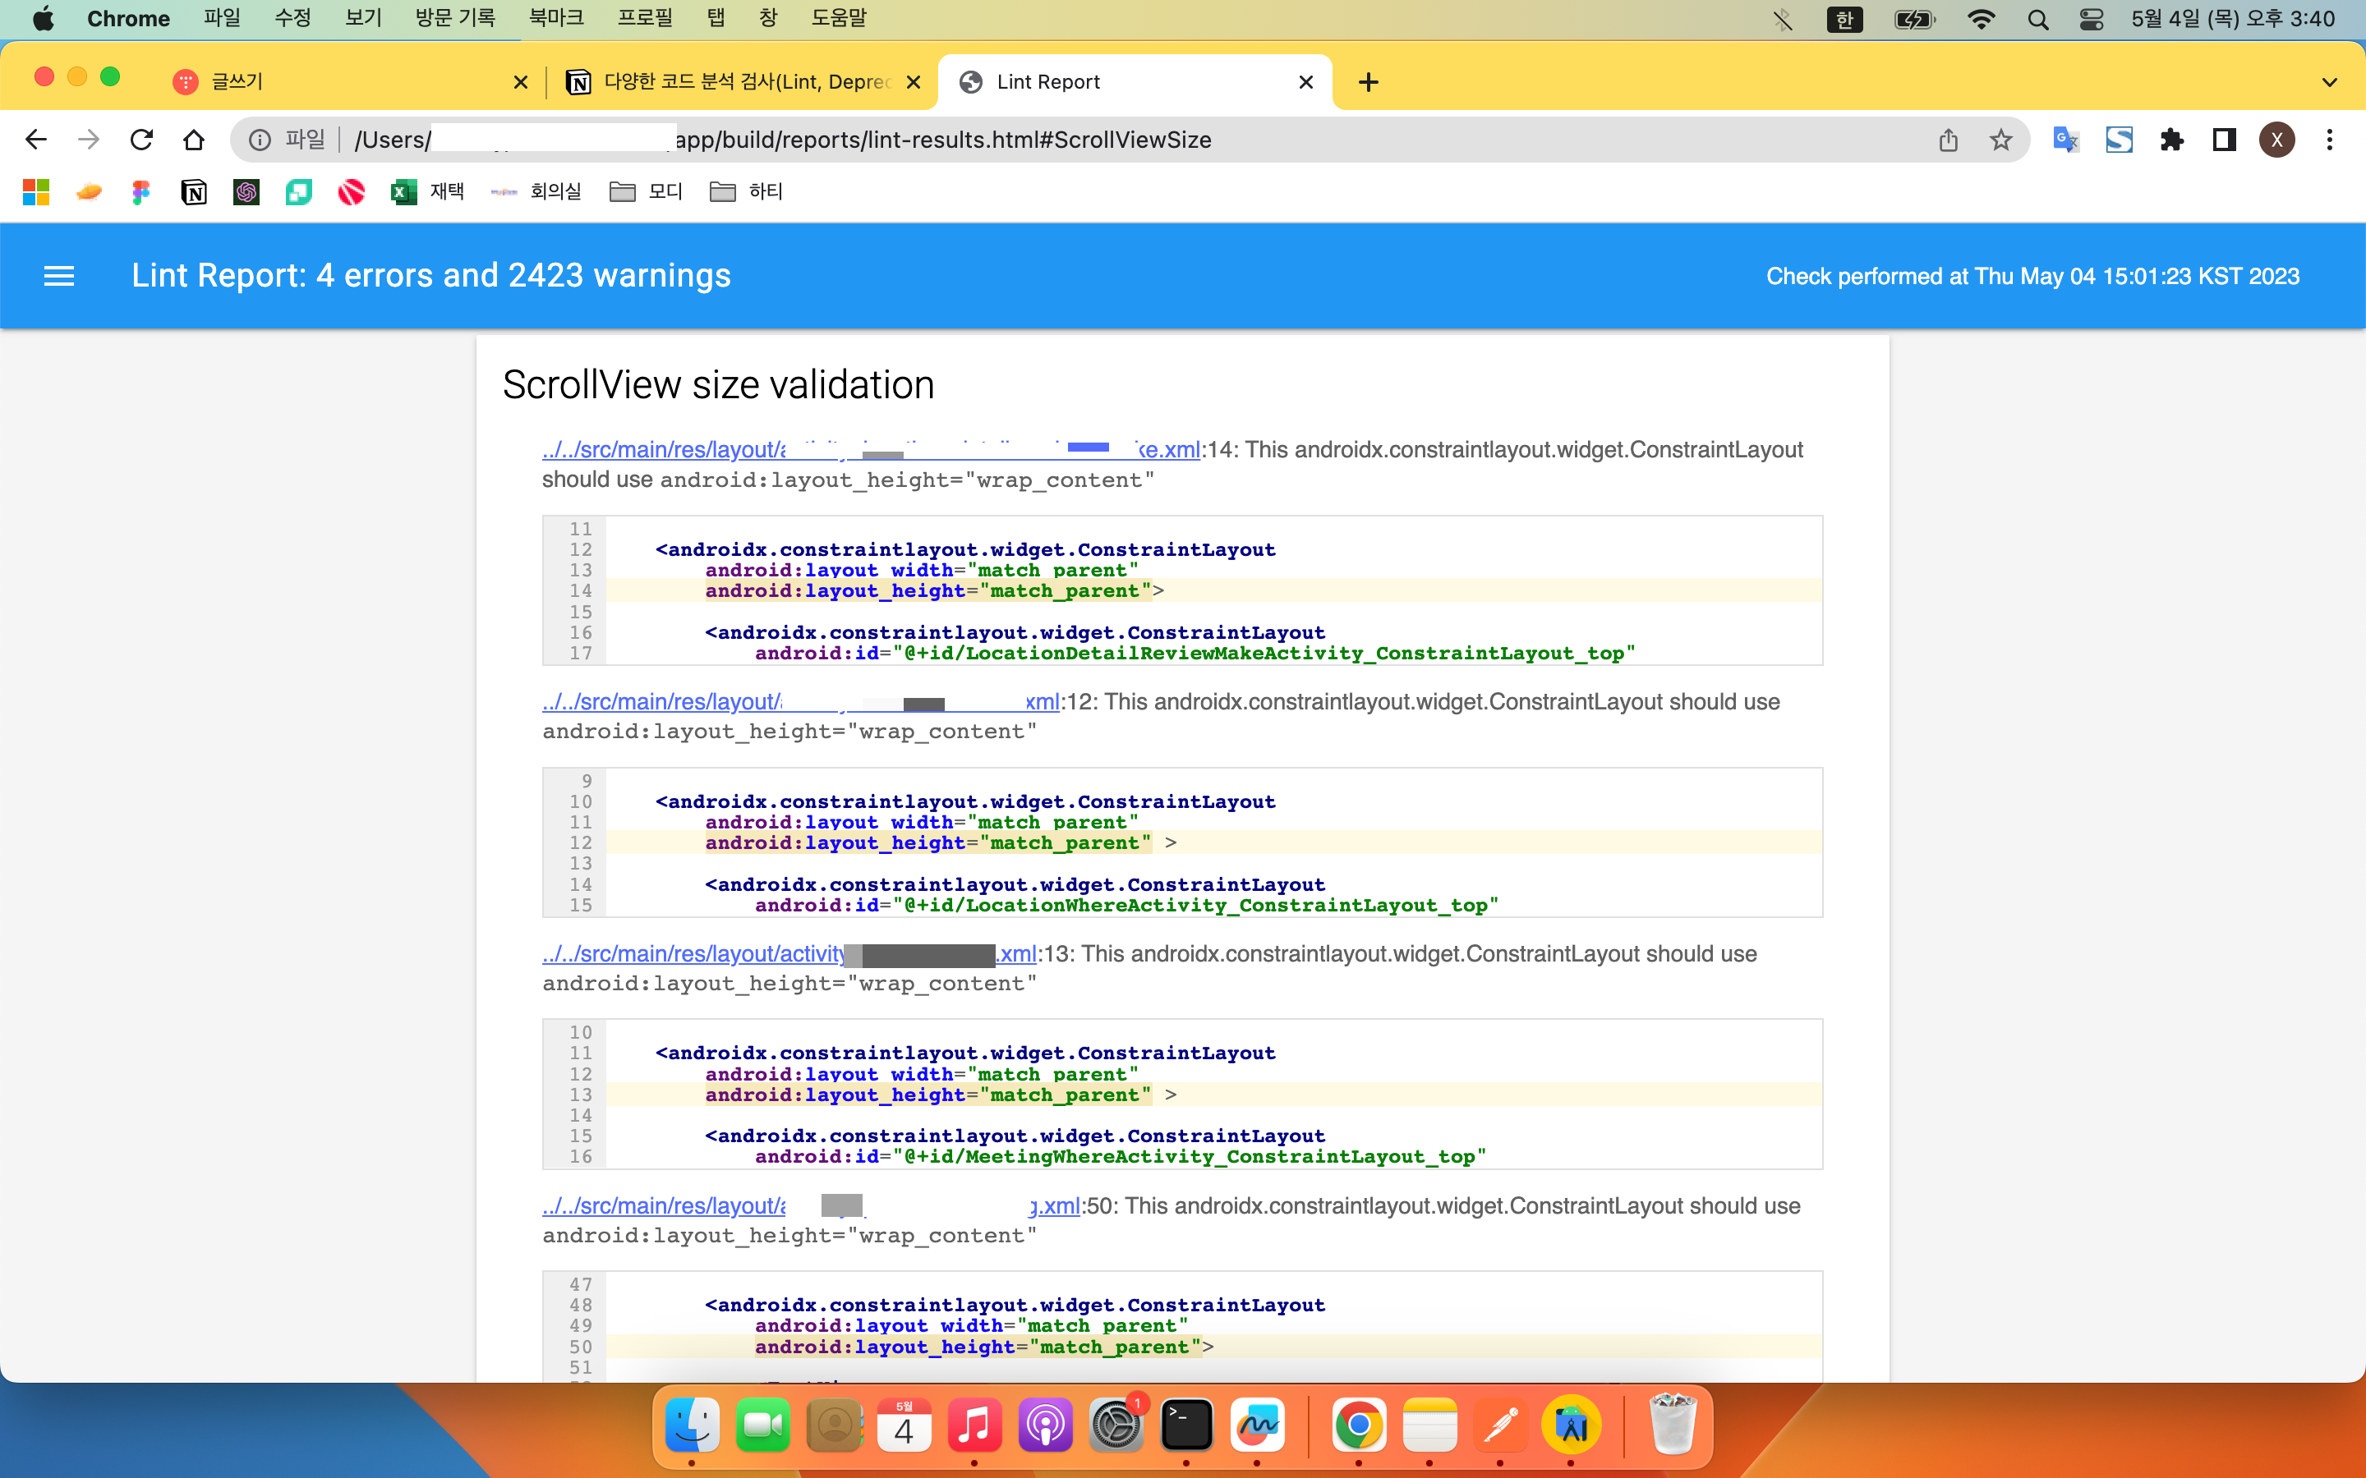
Task: Open the 하티 bookmarks folder
Action: [747, 191]
